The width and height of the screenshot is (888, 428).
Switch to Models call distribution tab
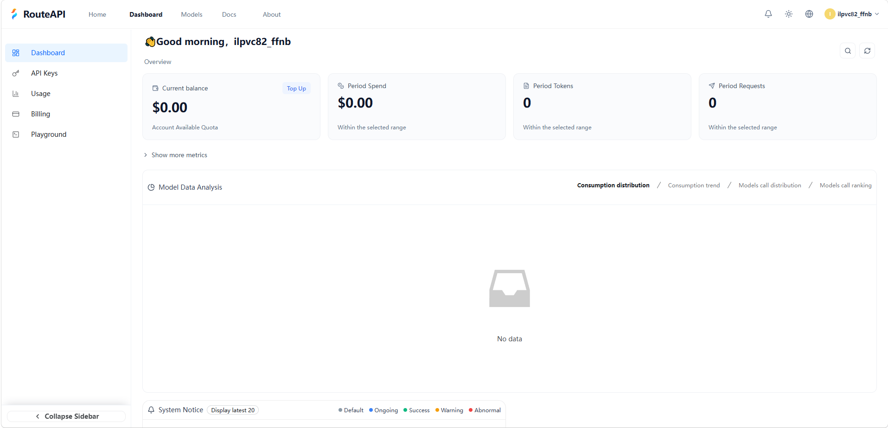click(x=770, y=185)
